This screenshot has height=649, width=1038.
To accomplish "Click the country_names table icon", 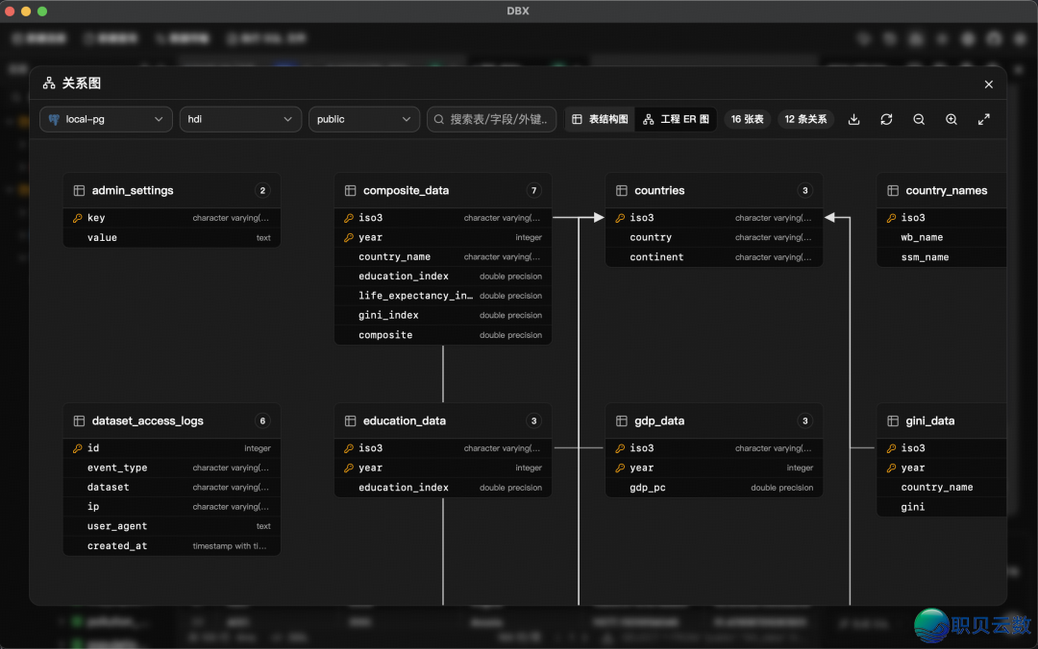I will pos(893,190).
